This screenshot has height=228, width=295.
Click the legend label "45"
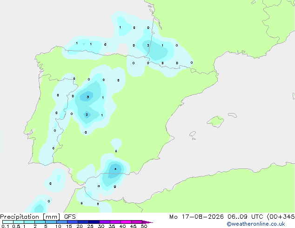133,226
